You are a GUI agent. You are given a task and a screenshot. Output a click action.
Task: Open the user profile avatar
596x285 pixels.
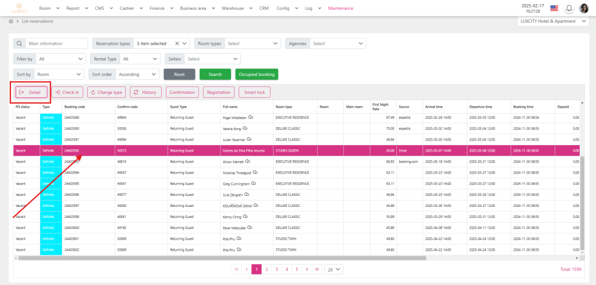coord(584,8)
